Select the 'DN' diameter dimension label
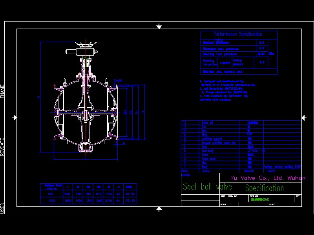The height and width of the screenshot is (235, 314). click(125, 112)
